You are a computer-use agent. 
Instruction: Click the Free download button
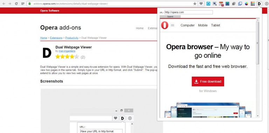[x=208, y=82]
